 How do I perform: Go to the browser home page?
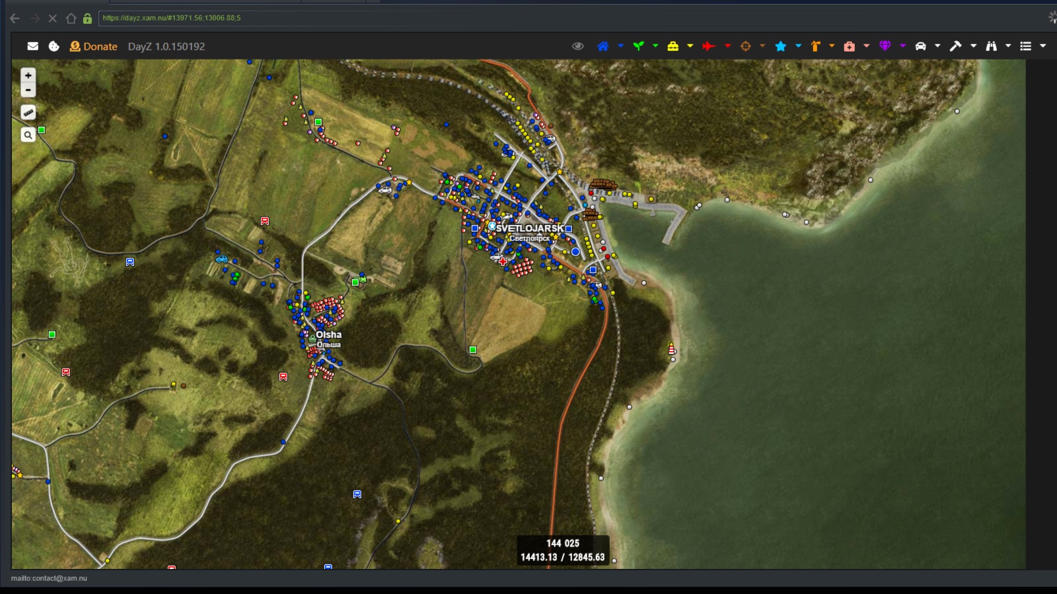[x=71, y=18]
